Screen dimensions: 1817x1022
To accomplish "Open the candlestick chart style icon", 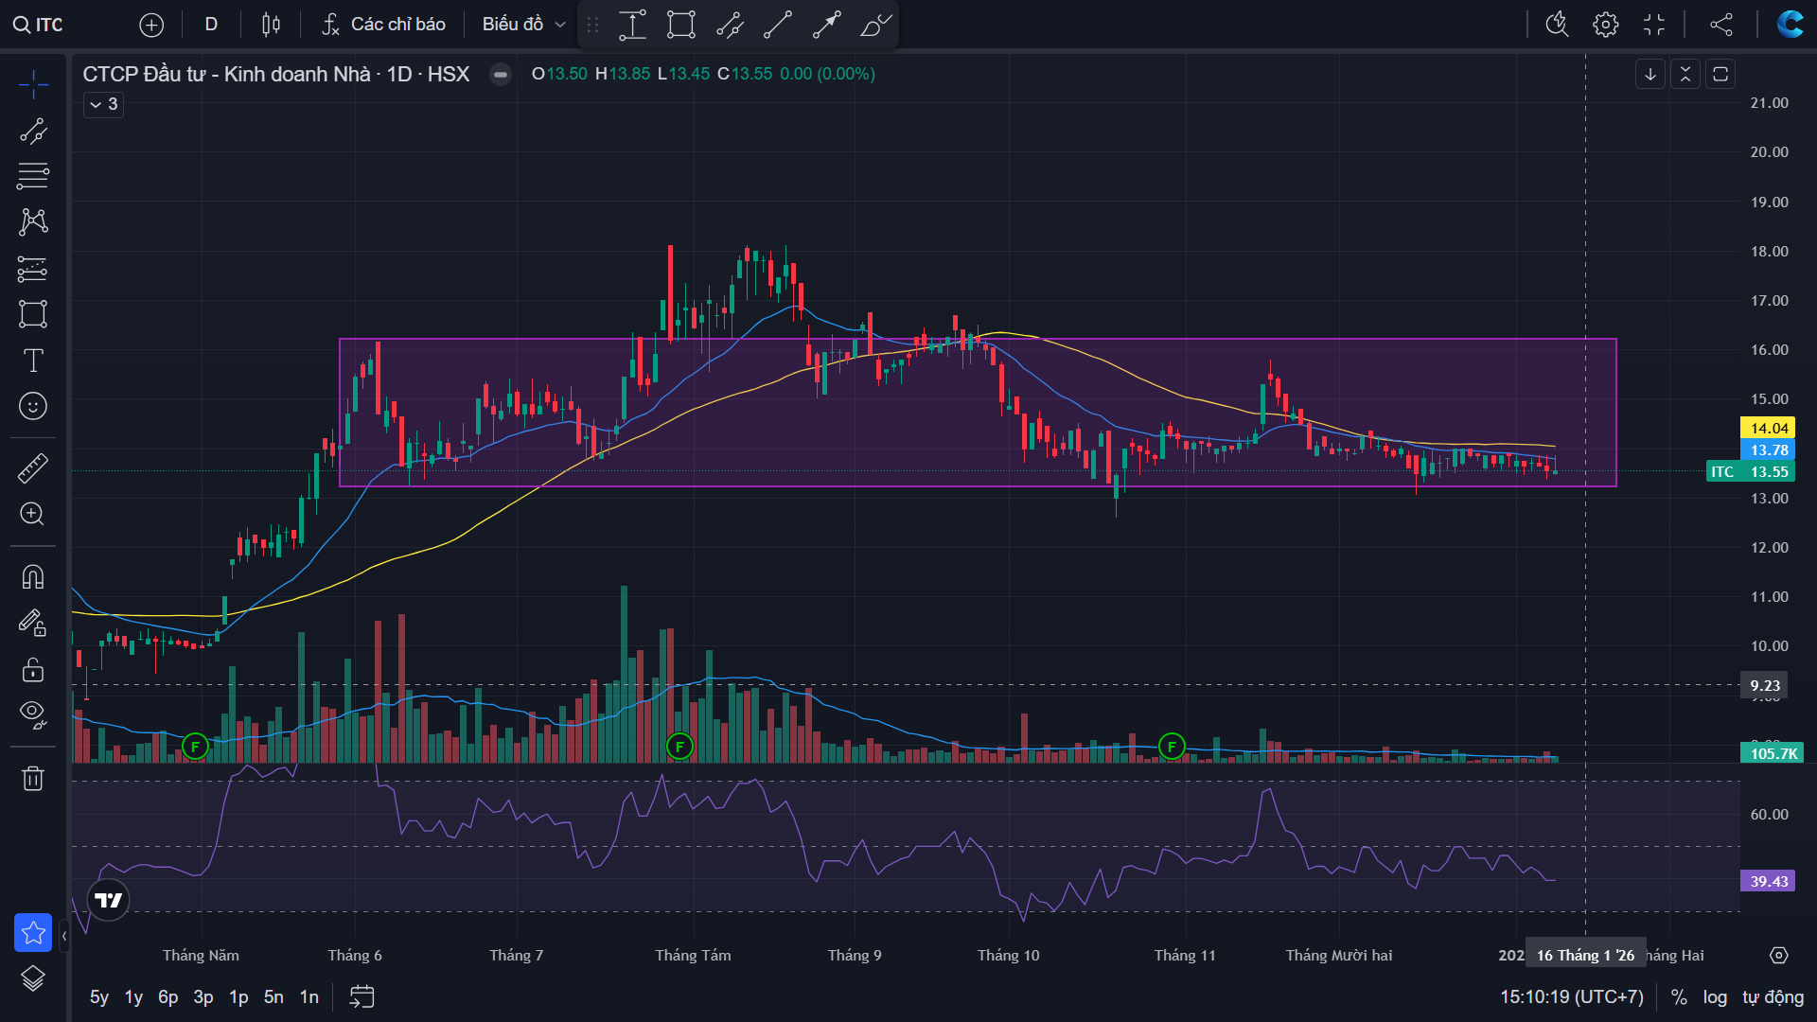I will [x=271, y=25].
